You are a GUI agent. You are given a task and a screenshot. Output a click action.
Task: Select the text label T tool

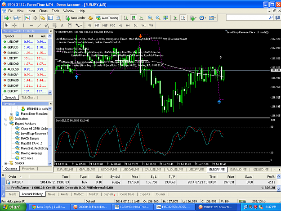tap(70, 26)
